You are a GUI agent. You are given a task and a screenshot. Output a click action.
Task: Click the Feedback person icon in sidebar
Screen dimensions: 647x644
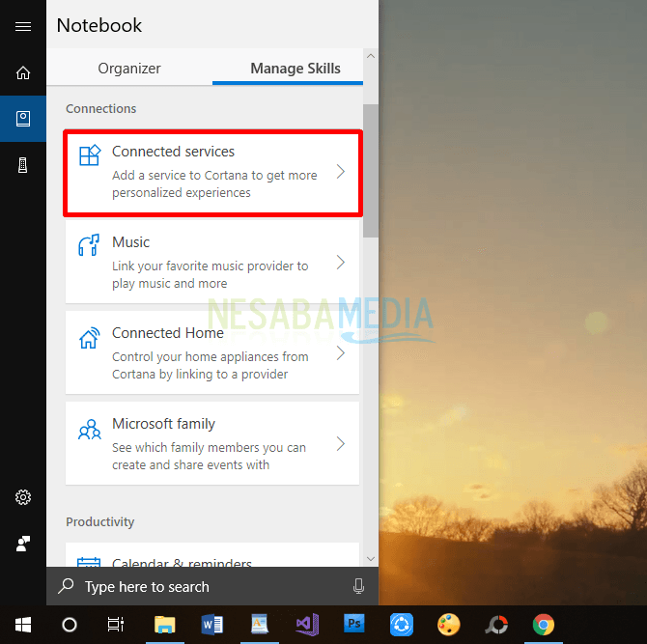point(23,544)
